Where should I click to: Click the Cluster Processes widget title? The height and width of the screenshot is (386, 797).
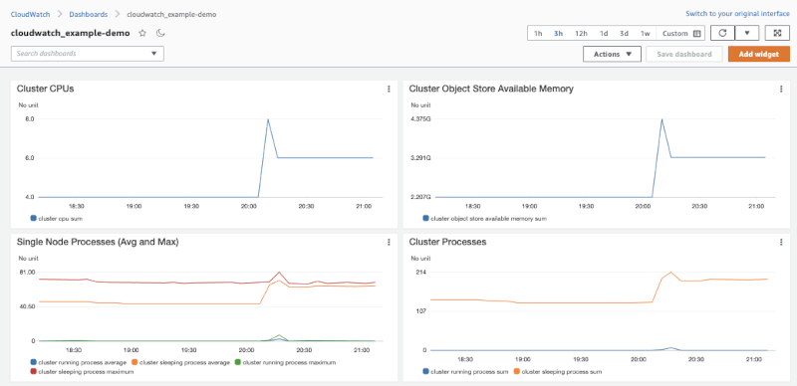click(447, 243)
